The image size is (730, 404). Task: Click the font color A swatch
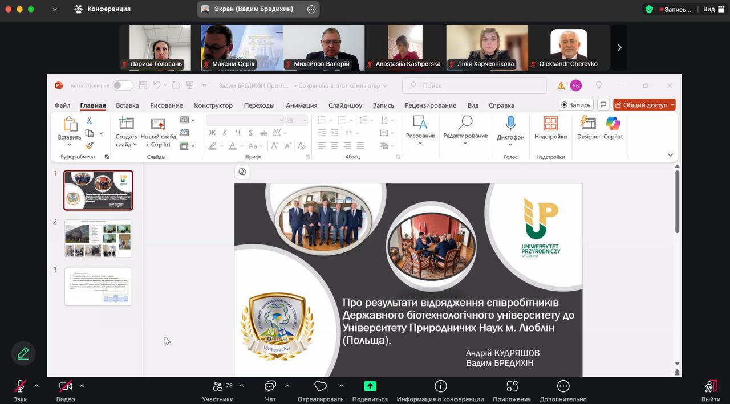[x=233, y=146]
